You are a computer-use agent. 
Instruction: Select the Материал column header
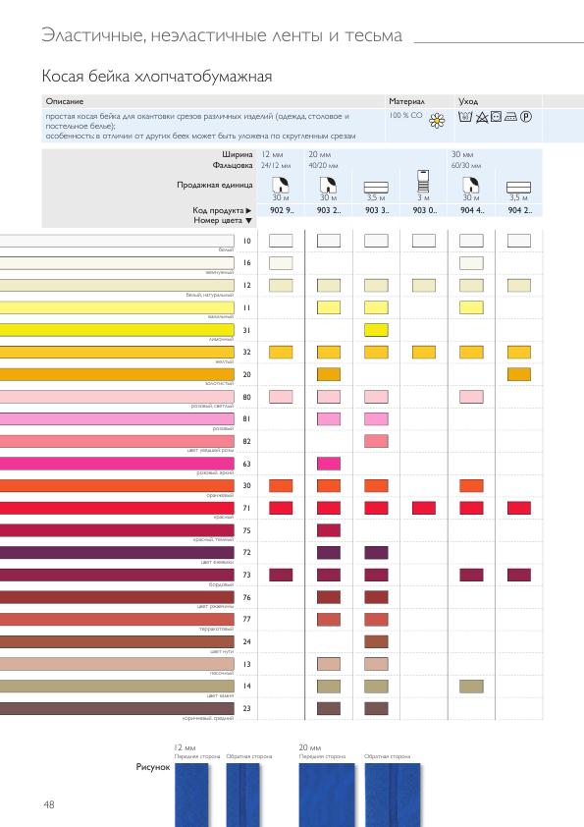[x=406, y=101]
